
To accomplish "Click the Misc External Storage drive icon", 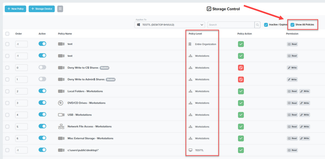I will tap(61, 138).
